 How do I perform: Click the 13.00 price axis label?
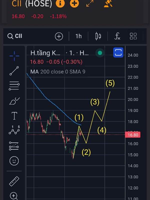[x=133, y=177]
